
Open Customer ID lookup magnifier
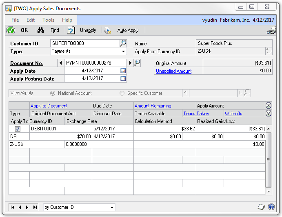coord(123,43)
